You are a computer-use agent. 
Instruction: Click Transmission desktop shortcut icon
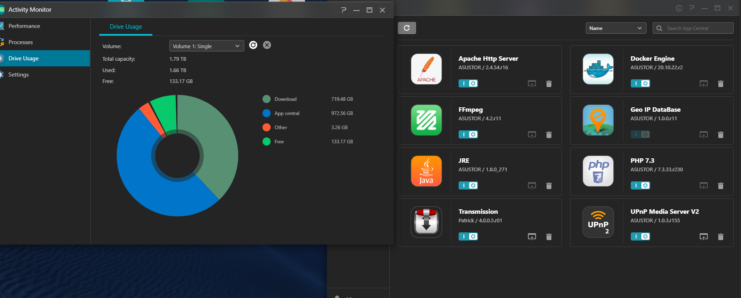pos(532,237)
